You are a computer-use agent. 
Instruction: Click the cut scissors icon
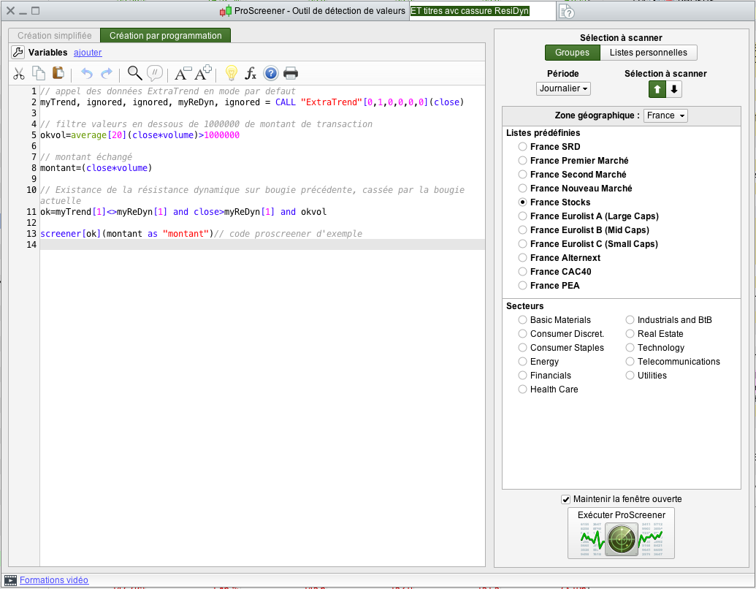coord(19,73)
